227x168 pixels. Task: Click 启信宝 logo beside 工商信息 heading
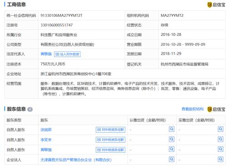click(216, 5)
